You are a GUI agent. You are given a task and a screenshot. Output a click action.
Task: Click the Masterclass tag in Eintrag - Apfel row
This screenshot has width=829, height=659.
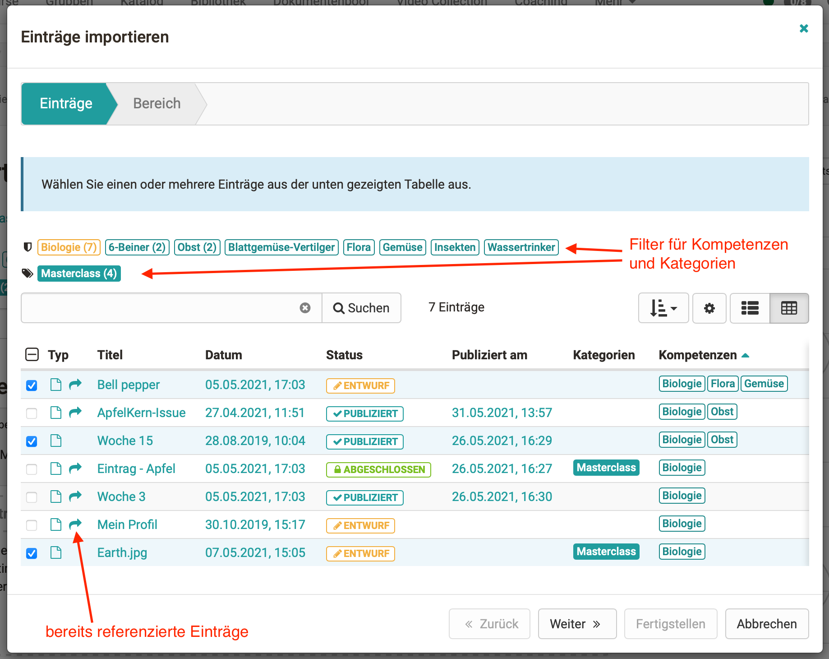click(606, 468)
